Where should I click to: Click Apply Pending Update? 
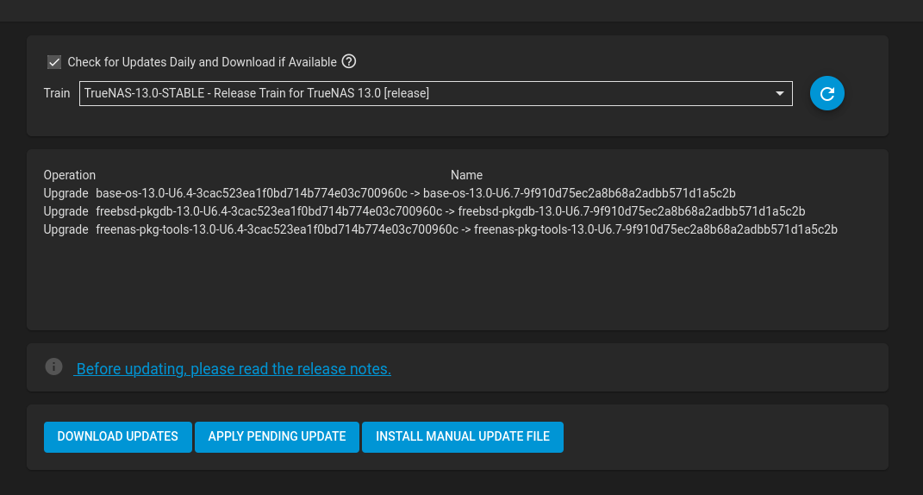(x=277, y=436)
